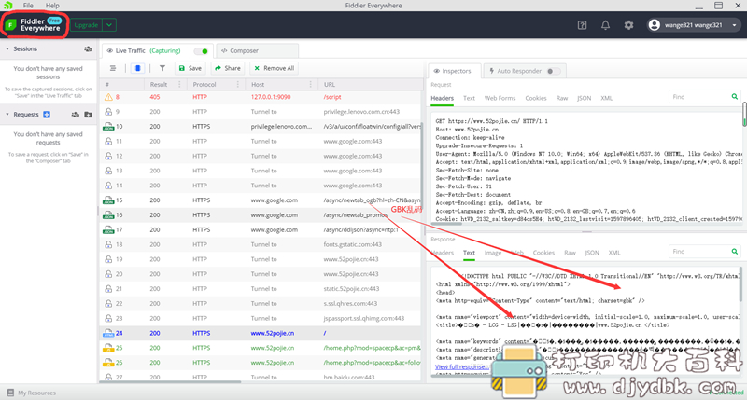Toggle the blue stream mode icon
Image resolution: width=747 pixels, height=400 pixels.
[x=137, y=68]
